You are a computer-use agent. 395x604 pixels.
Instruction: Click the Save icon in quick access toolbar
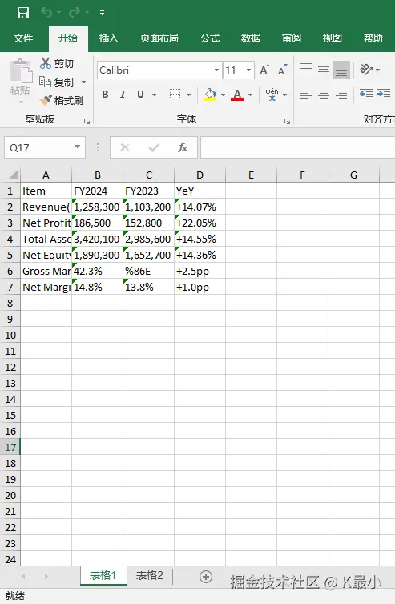pos(23,13)
